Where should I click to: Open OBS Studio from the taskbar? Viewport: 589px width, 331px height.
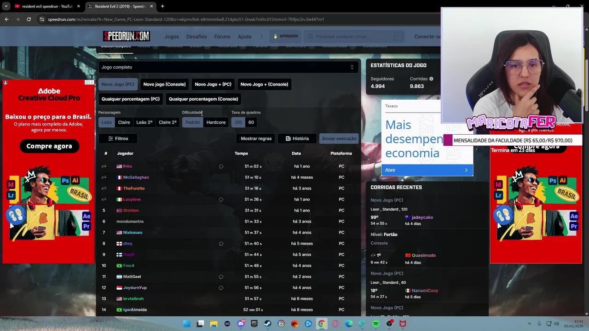389,324
